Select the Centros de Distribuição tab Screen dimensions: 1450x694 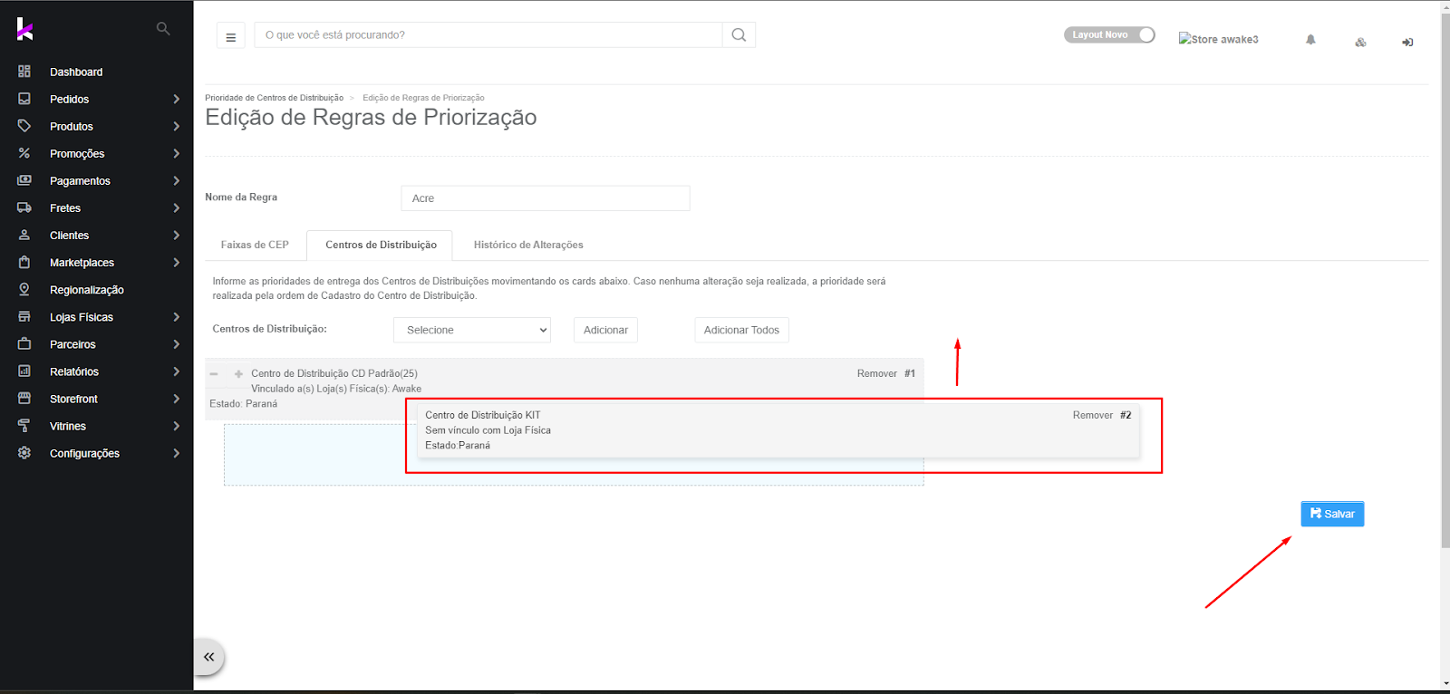point(381,245)
